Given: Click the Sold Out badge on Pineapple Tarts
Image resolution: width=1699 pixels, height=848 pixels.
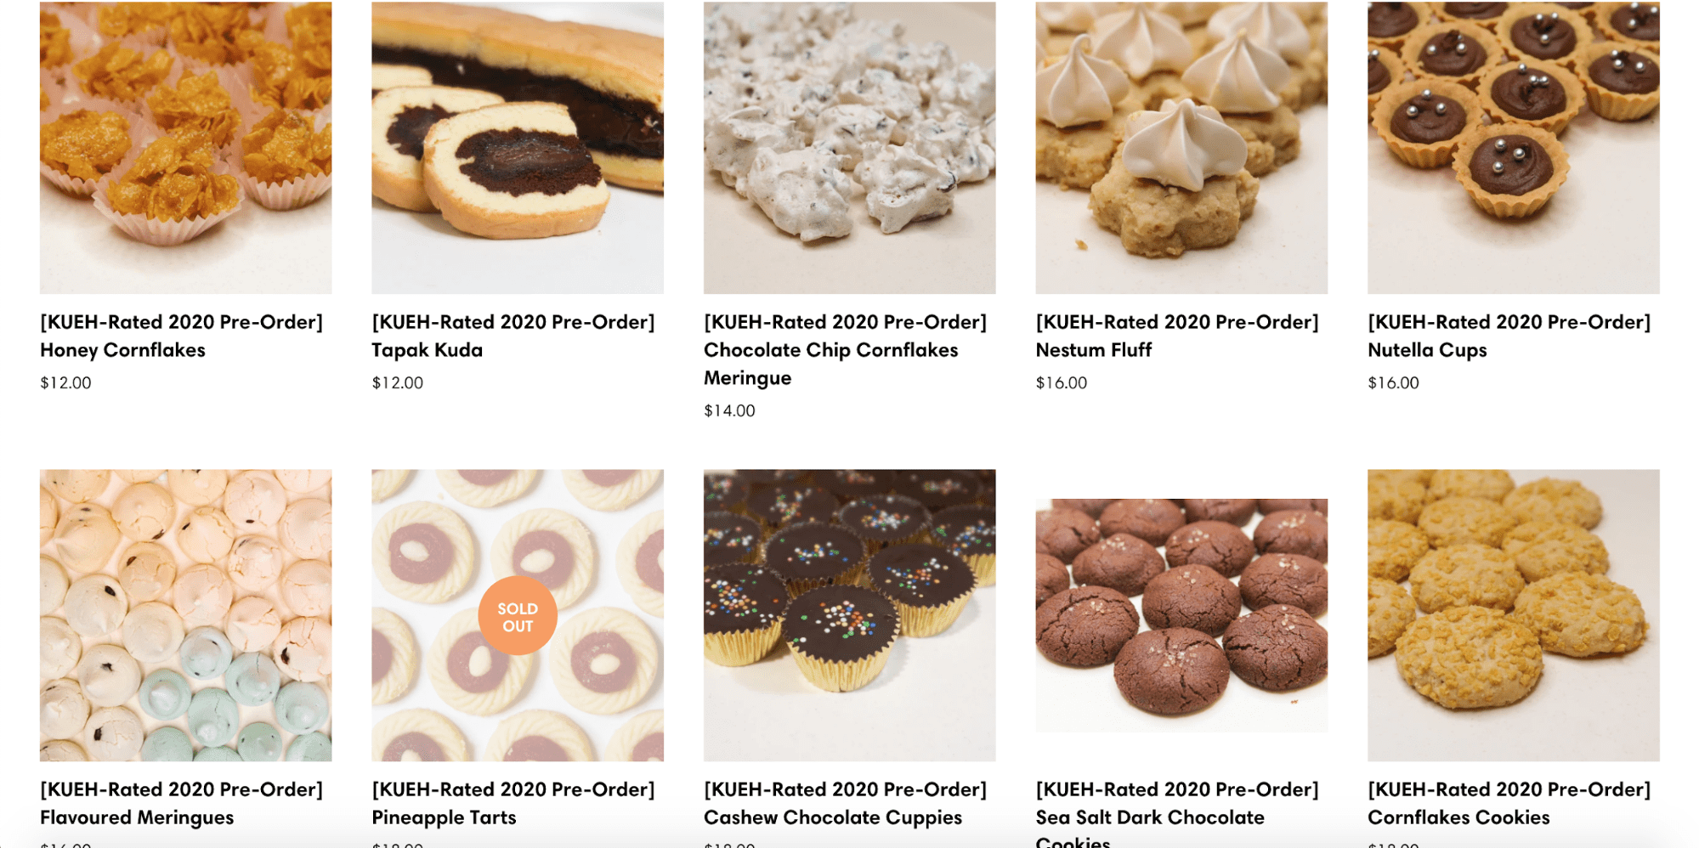Looking at the screenshot, I should click(x=518, y=616).
